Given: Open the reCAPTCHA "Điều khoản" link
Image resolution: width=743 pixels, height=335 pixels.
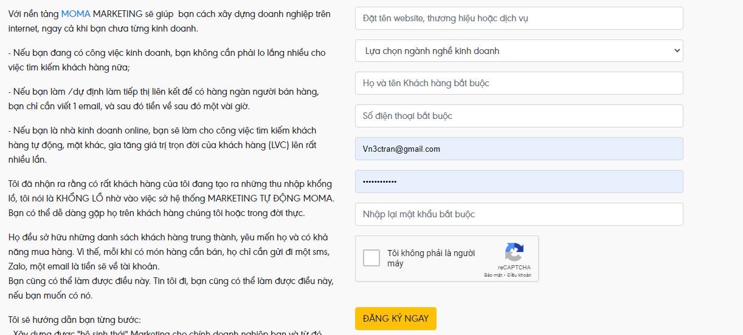Looking at the screenshot, I should tap(520, 275).
